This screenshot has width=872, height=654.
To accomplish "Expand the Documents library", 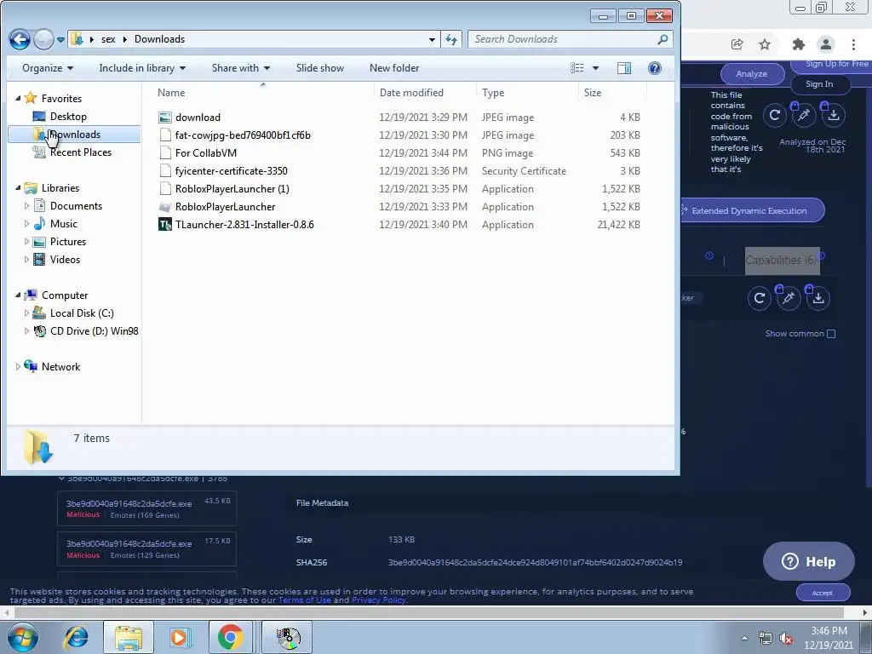I will [26, 206].
